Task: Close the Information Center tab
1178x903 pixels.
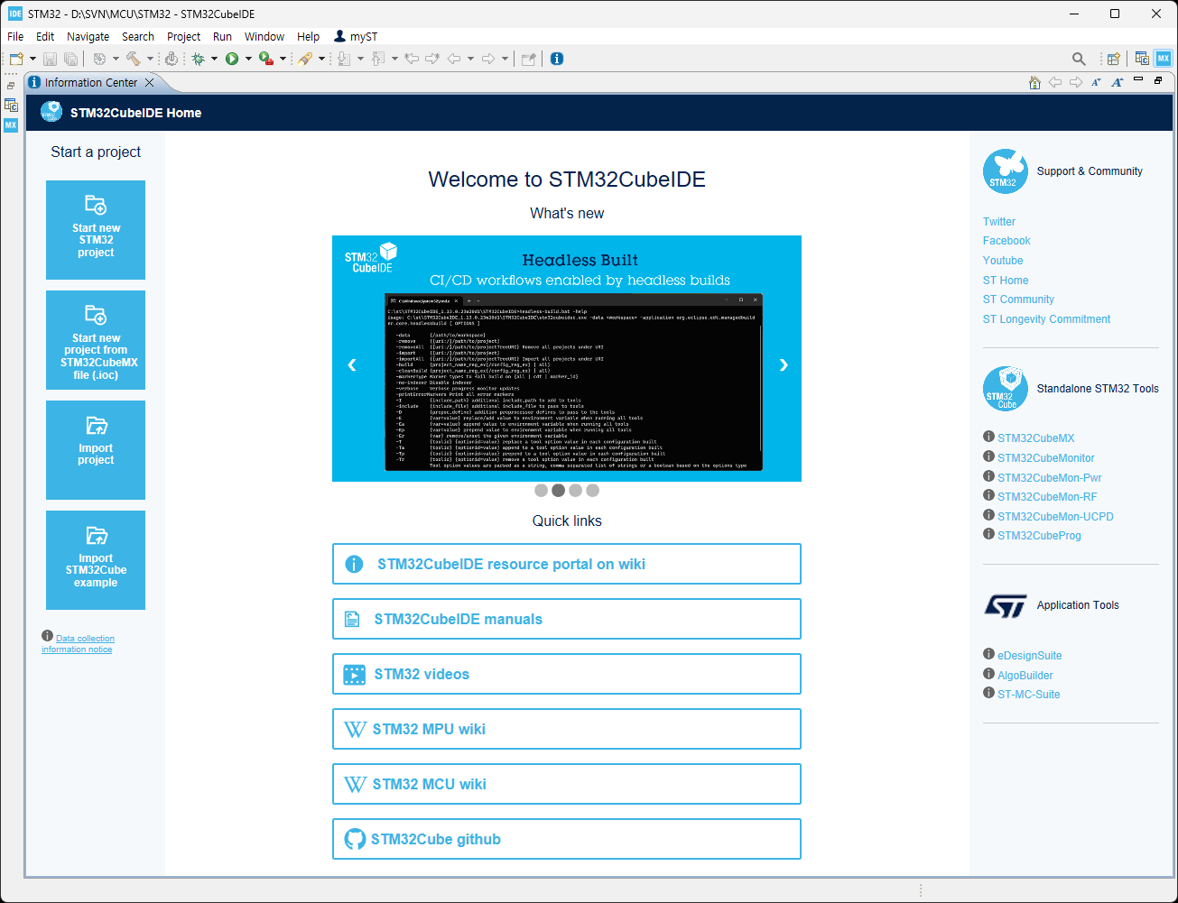Action: [150, 82]
